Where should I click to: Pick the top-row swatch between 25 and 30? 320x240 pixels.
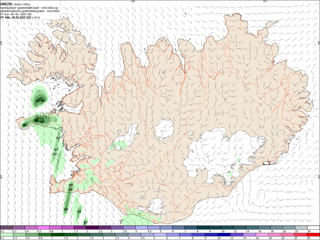tap(301, 227)
